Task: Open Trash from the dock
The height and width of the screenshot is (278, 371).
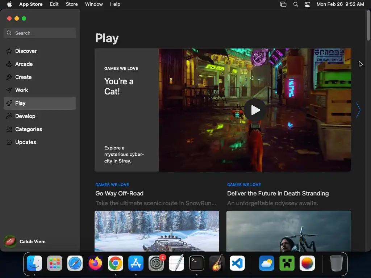Action: pos(337,263)
